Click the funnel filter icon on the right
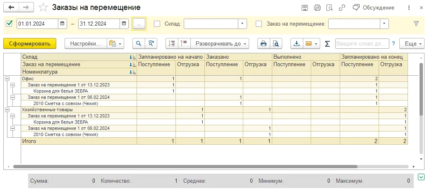Image resolution: width=427 pixels, height=191 pixels. tap(416, 24)
